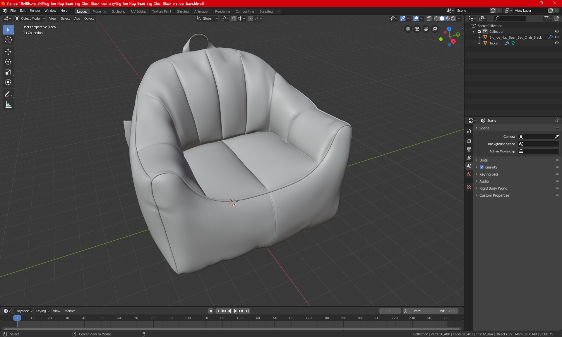Switch to the Sculpting workspace tab
Image resolution: width=562 pixels, height=337 pixels.
coord(118,11)
